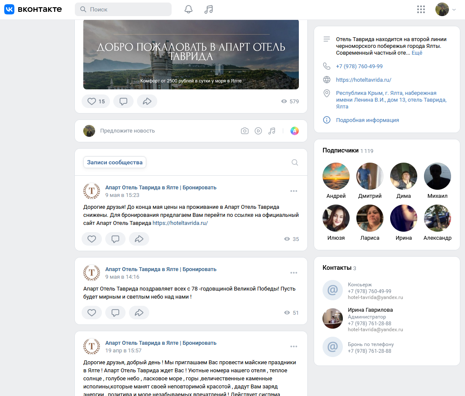Open the hoteltavrida.ru link in the post text
465x396 pixels.
pyautogui.click(x=180, y=223)
